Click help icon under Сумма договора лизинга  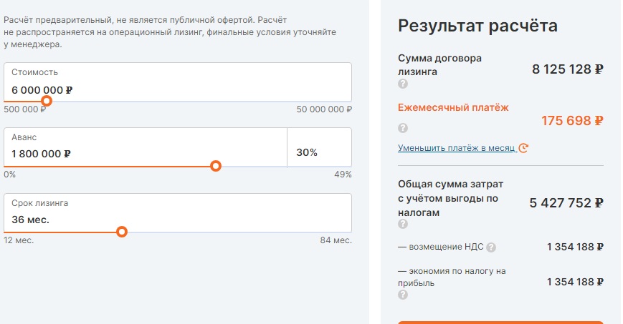[x=402, y=84]
